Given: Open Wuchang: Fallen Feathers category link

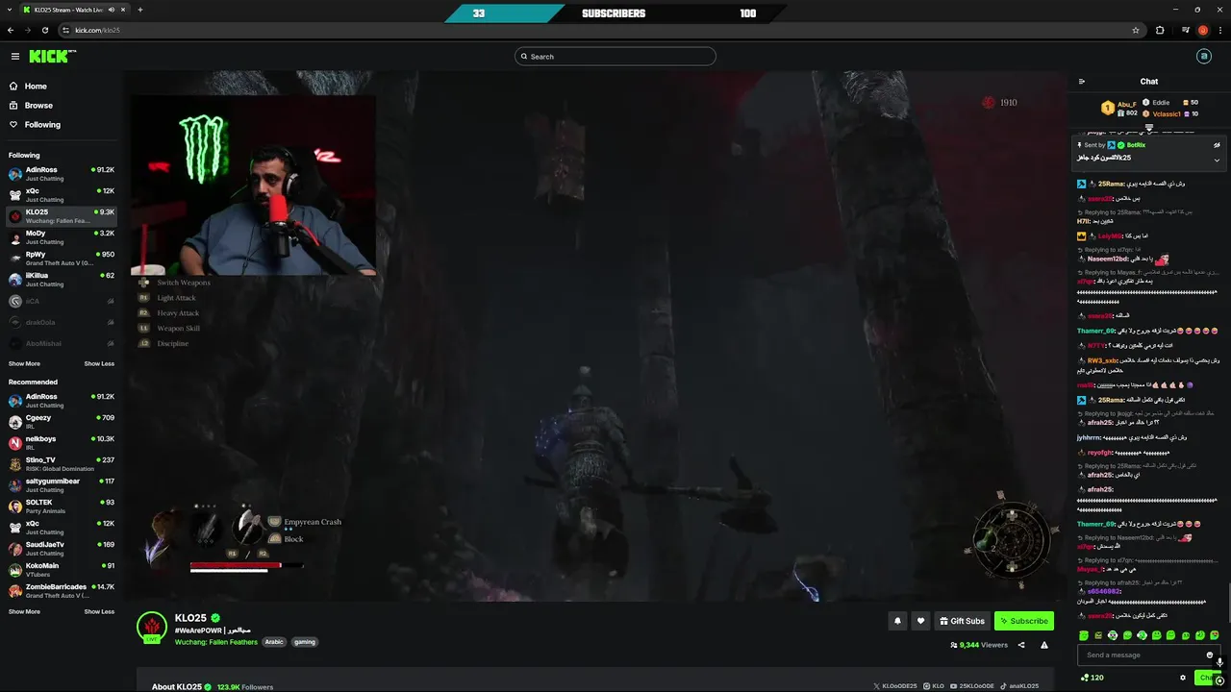Looking at the screenshot, I should 216,642.
